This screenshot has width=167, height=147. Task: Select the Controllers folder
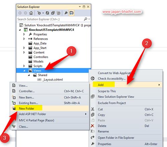point(41,57)
